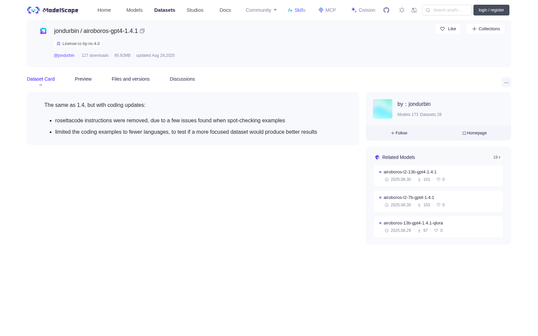538x336 pixels.
Task: Open airoboros-l2-13b-gpt4-1.4.1 model
Action: pyautogui.click(x=410, y=172)
